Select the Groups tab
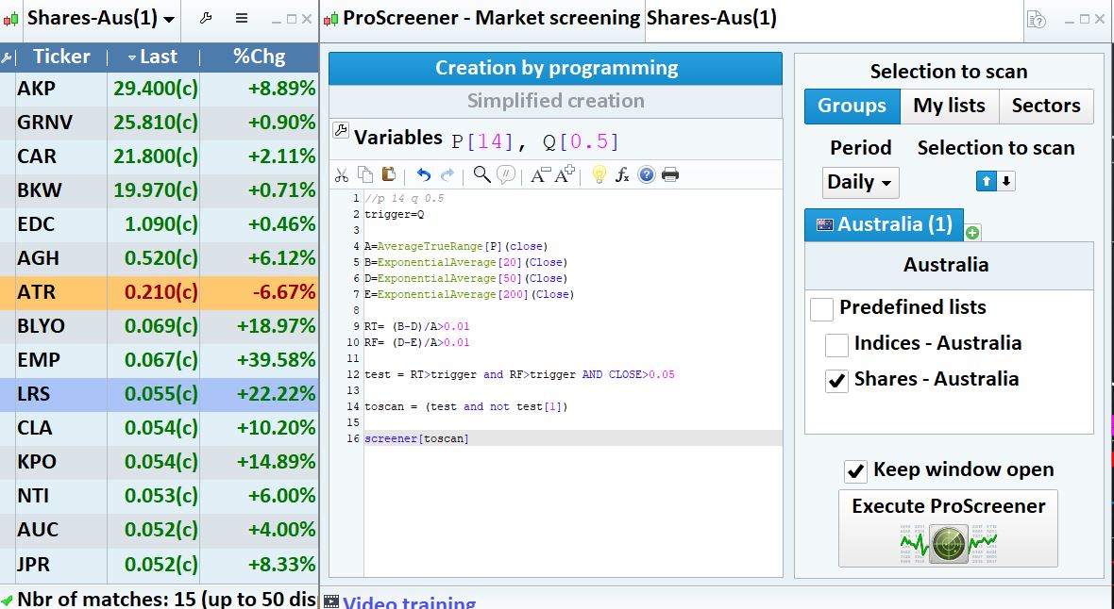The image size is (1114, 609). click(x=852, y=106)
